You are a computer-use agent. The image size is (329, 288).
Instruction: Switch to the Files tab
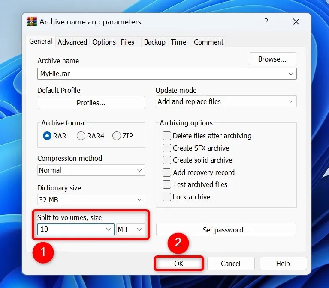[x=127, y=42]
